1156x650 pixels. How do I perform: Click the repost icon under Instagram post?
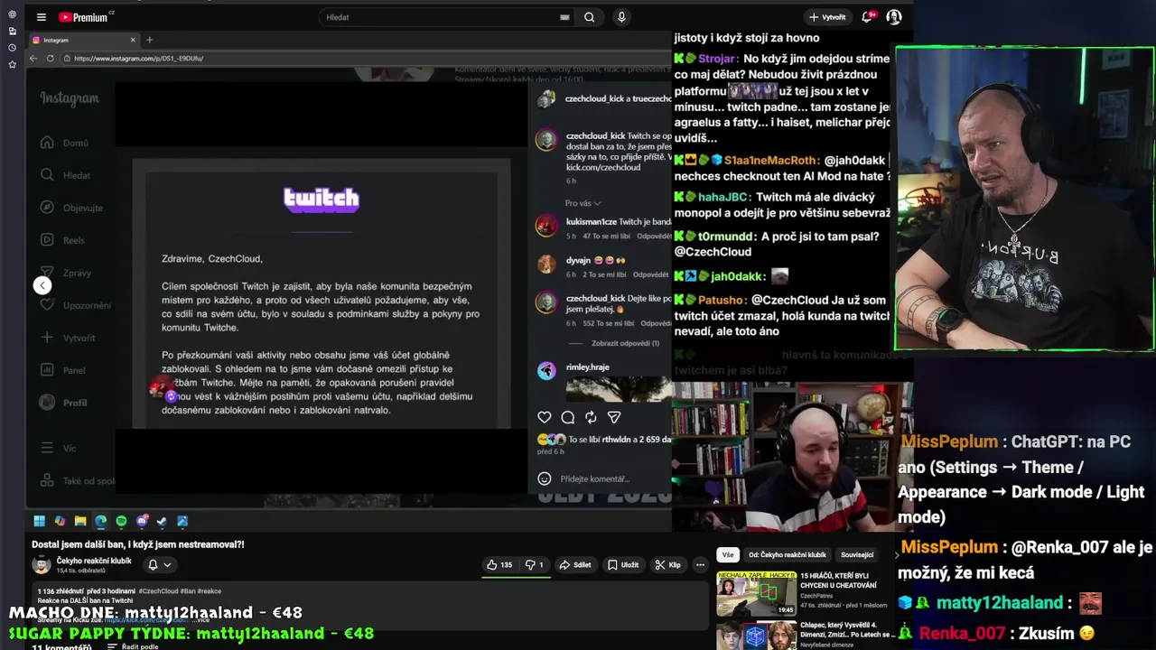coord(591,417)
